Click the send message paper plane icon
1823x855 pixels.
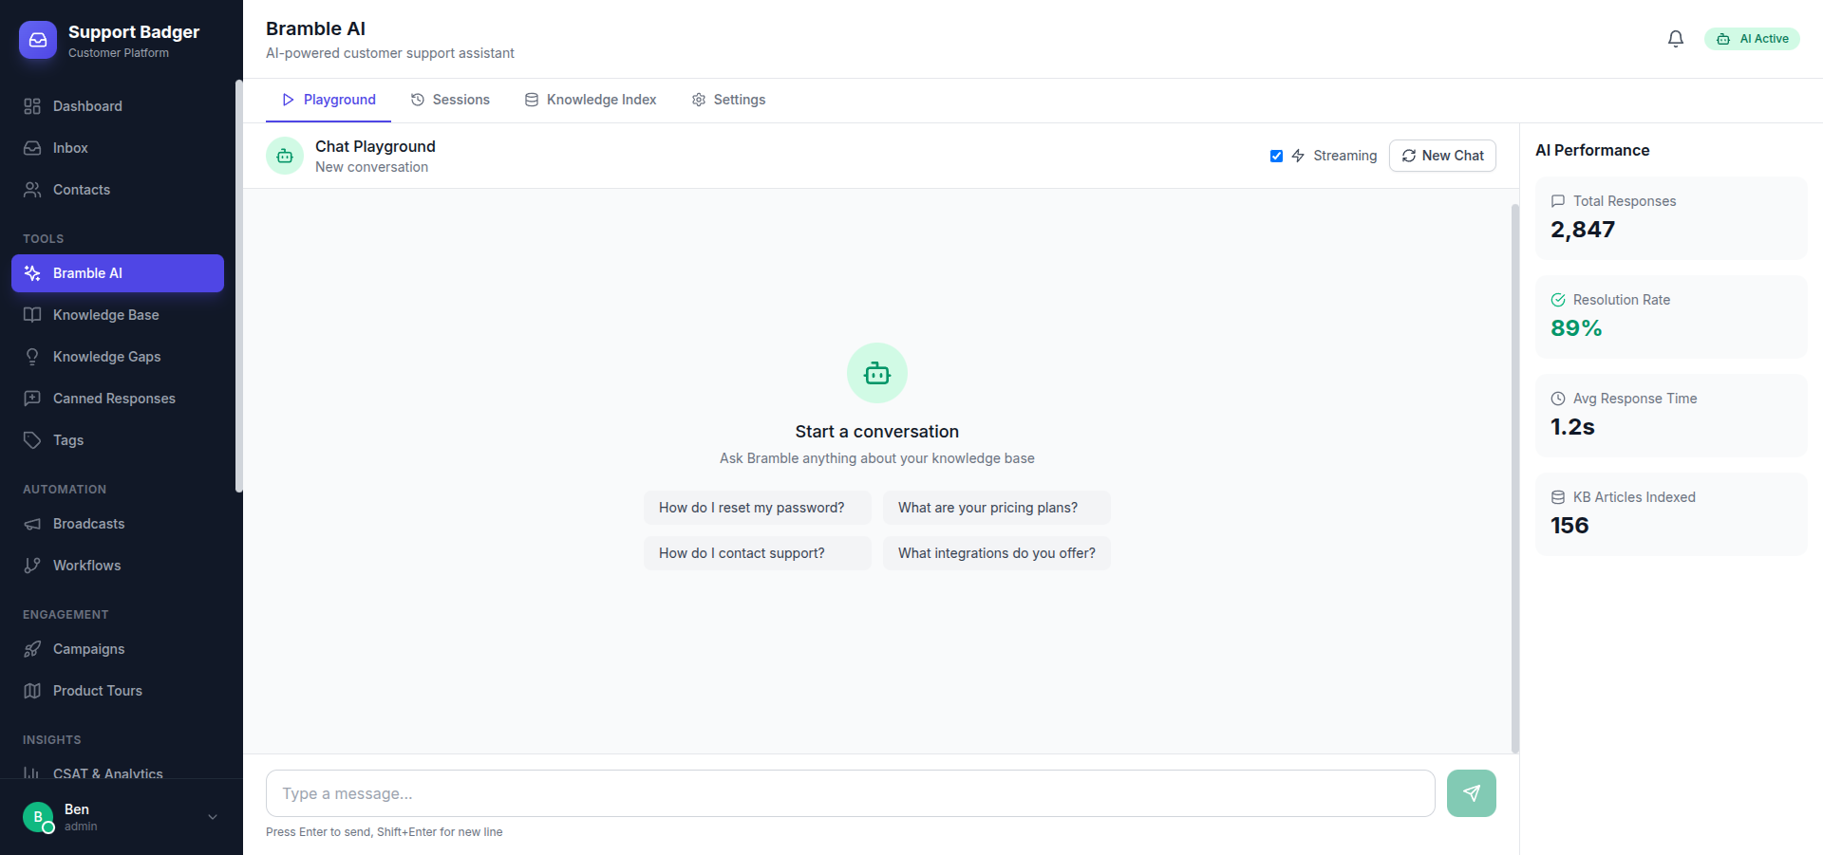(1471, 793)
